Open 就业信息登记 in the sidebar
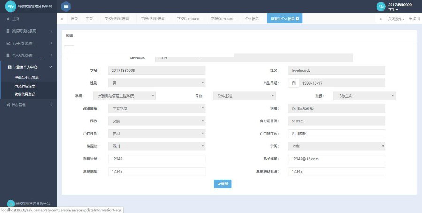 point(25,94)
